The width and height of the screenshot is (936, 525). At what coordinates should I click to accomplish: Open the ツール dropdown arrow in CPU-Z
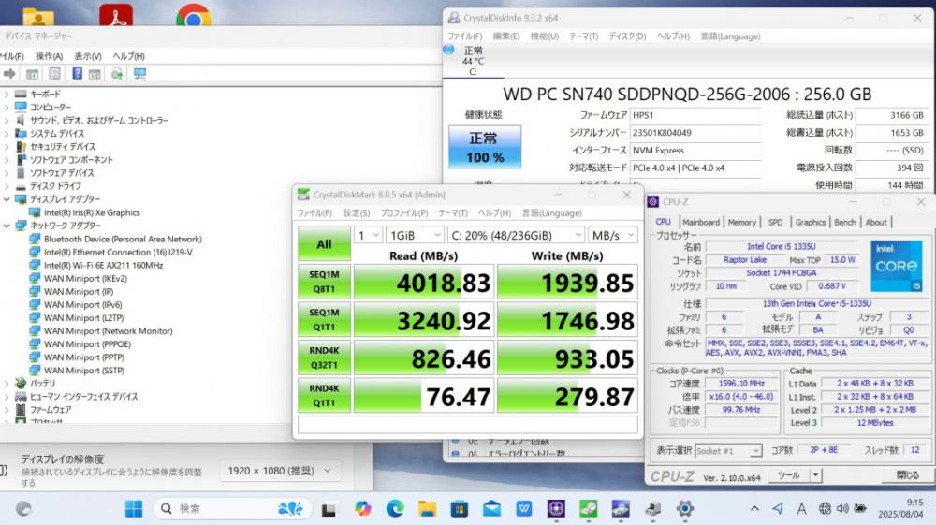815,475
